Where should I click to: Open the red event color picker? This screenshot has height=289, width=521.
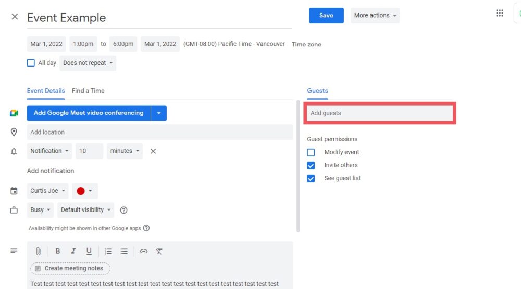[85, 191]
